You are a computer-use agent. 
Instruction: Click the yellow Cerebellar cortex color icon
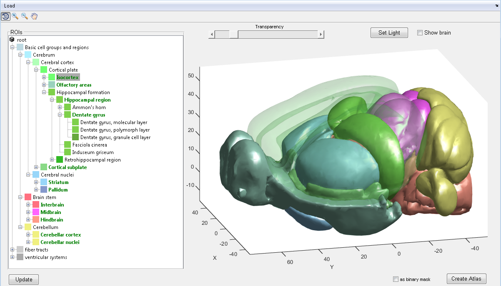coord(36,235)
